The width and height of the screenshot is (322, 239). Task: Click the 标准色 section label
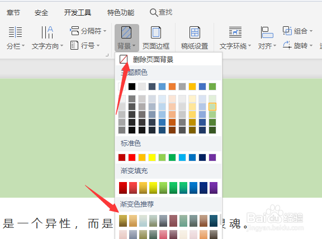coord(131,143)
